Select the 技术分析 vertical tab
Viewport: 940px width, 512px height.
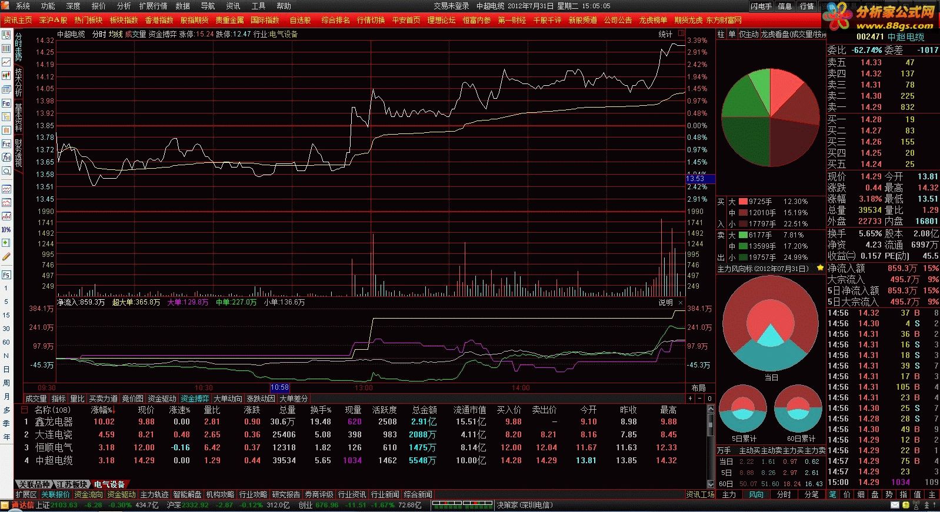[18, 82]
